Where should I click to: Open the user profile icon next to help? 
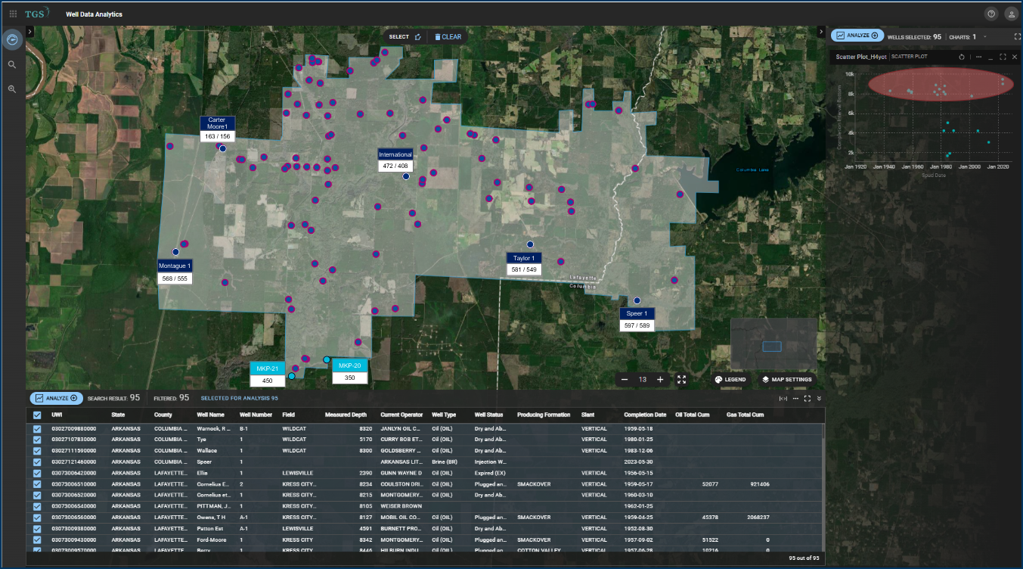(x=1012, y=13)
